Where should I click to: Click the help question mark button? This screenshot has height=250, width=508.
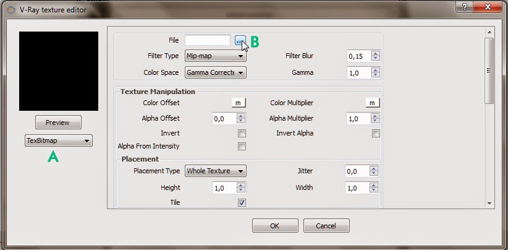click(465, 7)
